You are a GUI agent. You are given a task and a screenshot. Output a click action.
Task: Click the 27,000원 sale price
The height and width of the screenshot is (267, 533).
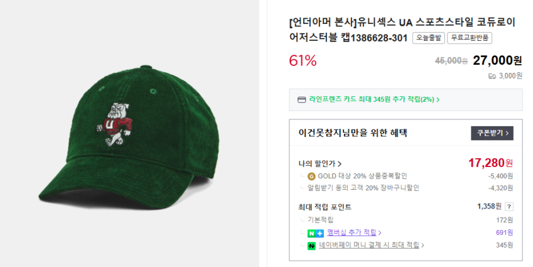497,60
